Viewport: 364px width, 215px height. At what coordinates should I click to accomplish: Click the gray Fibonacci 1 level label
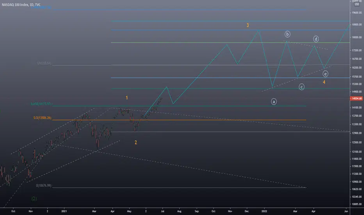(44, 63)
